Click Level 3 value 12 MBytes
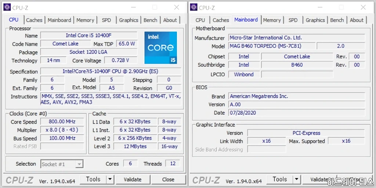 coord(135,146)
